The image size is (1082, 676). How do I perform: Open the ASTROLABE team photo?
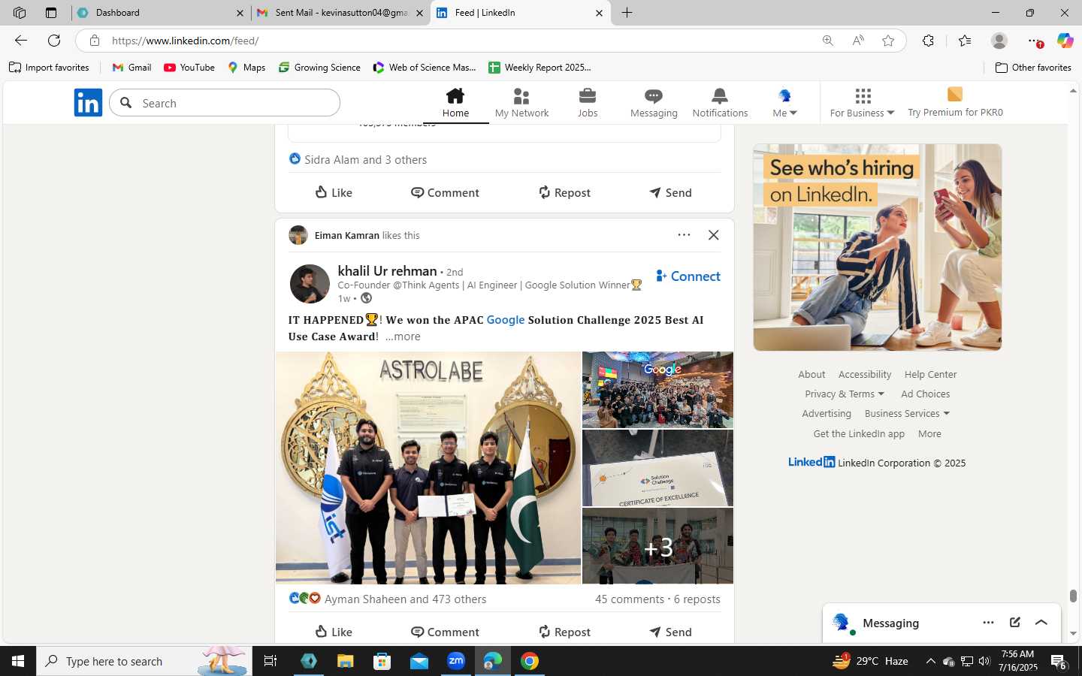point(428,468)
